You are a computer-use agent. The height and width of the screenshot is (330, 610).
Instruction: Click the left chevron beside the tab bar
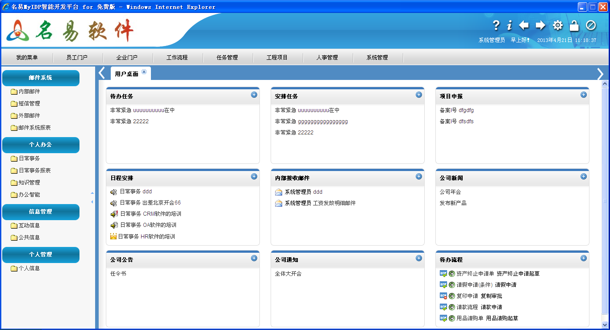tap(102, 73)
